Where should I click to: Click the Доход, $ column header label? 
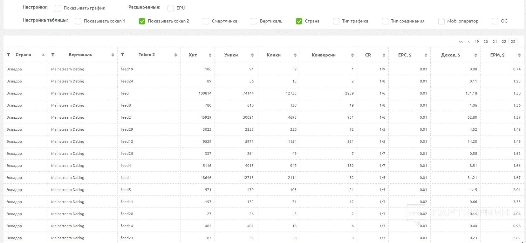pyautogui.click(x=451, y=55)
